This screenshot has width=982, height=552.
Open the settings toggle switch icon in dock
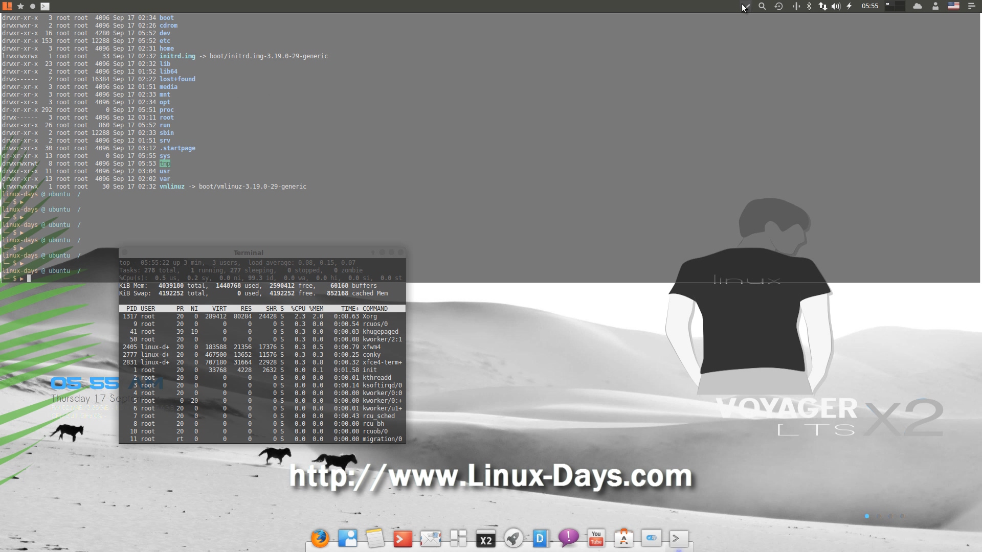651,538
